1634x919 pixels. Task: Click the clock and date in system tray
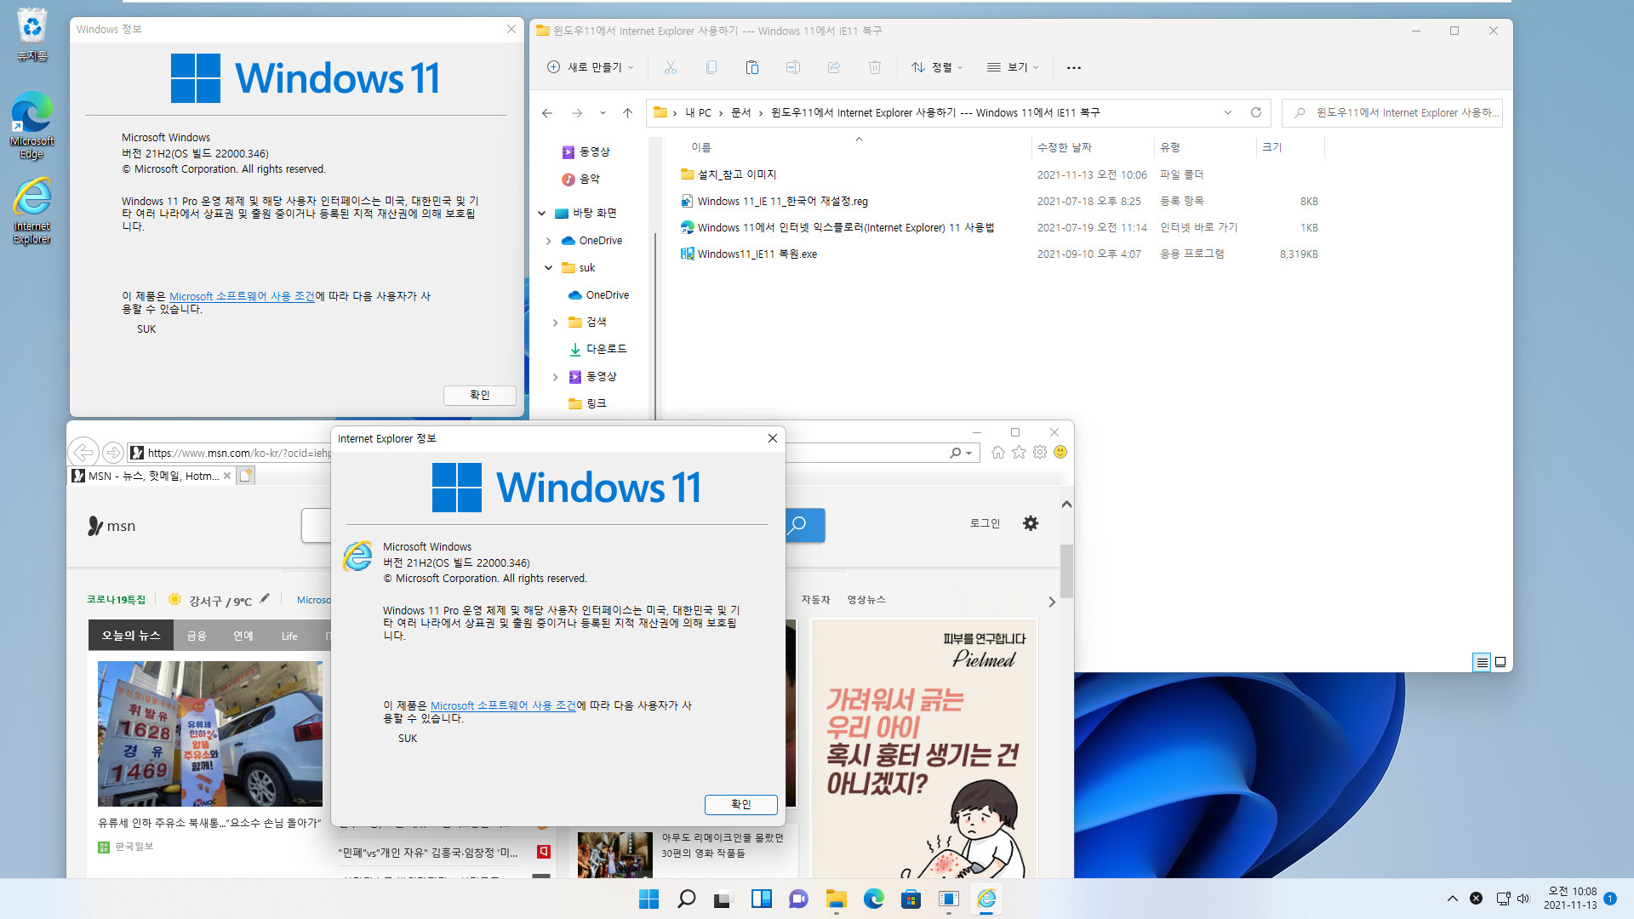pyautogui.click(x=1570, y=899)
